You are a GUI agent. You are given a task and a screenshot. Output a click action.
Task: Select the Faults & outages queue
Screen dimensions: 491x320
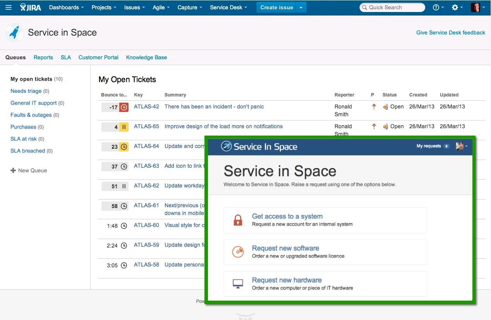pos(35,115)
